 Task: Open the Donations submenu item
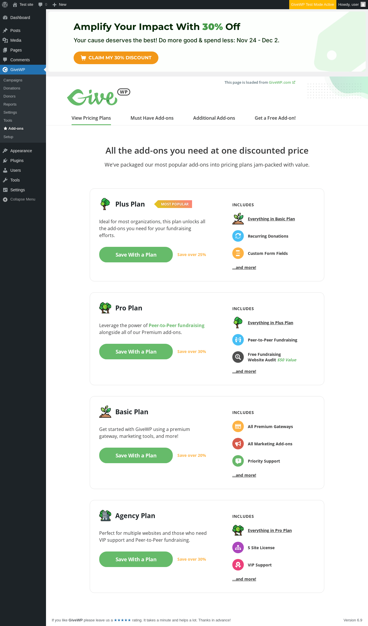[12, 88]
